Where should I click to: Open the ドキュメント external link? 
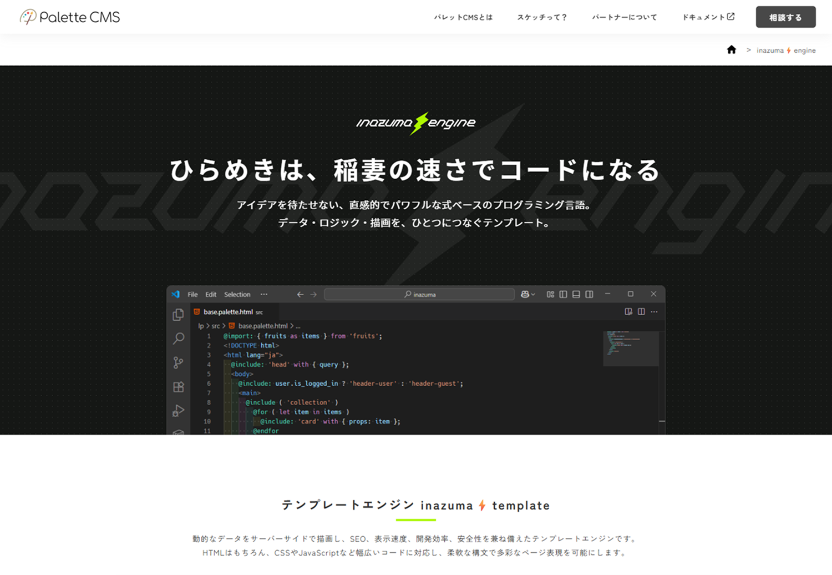[x=708, y=17]
